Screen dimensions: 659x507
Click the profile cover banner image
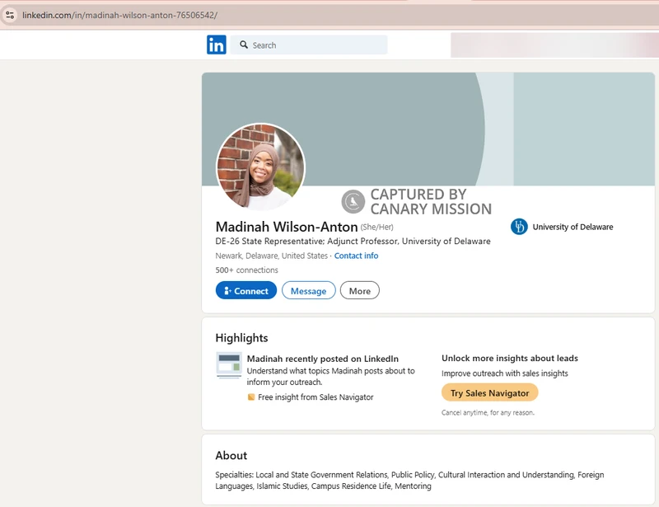coord(428,129)
